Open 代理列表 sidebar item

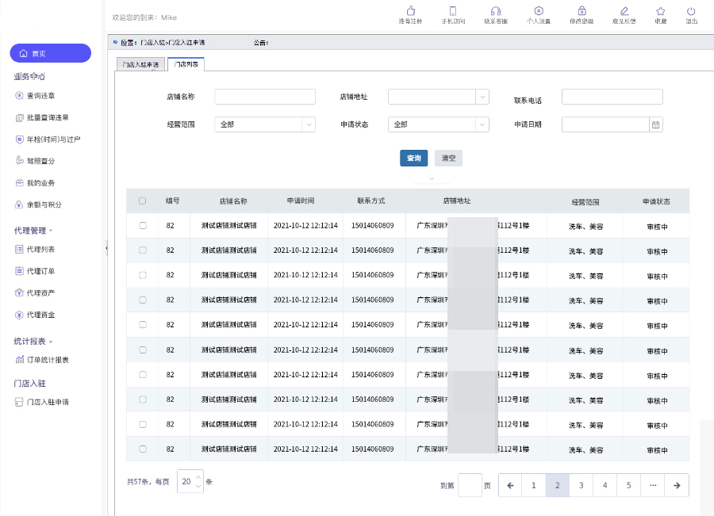tap(35, 250)
